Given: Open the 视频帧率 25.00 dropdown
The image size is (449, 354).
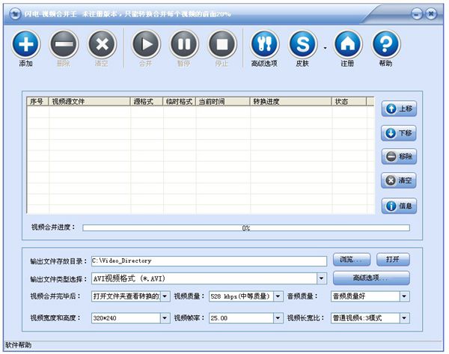Looking at the screenshot, I should click(278, 318).
